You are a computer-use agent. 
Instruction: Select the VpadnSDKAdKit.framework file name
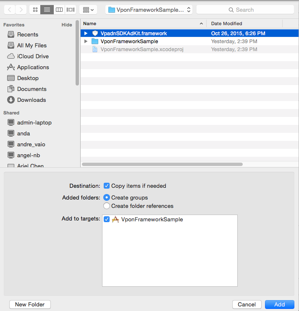pos(134,34)
